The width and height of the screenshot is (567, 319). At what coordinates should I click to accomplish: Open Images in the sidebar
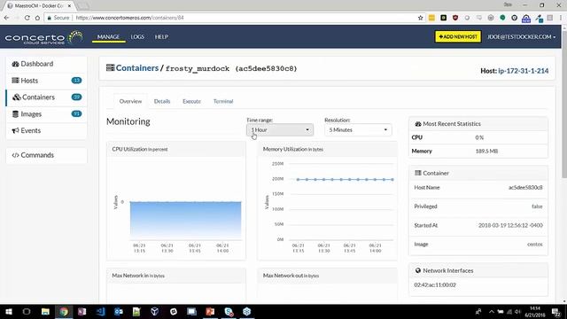(46, 114)
